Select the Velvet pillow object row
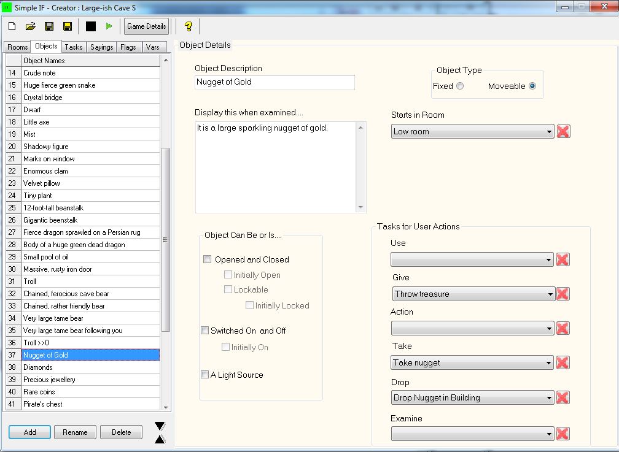Screen dimensions: 619x452 click(91, 183)
